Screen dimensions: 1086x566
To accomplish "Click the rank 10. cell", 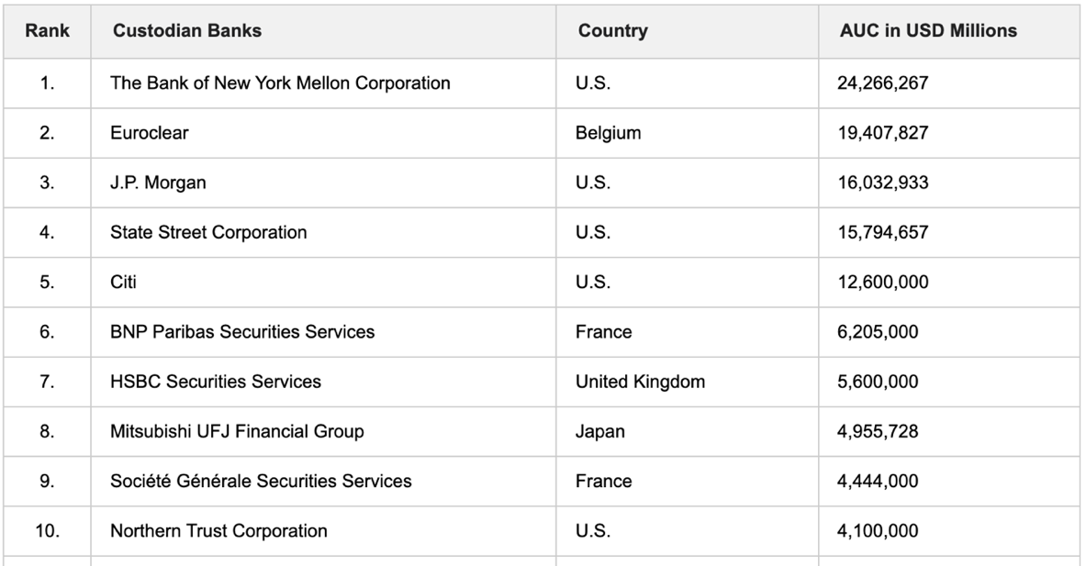I will coord(47,531).
